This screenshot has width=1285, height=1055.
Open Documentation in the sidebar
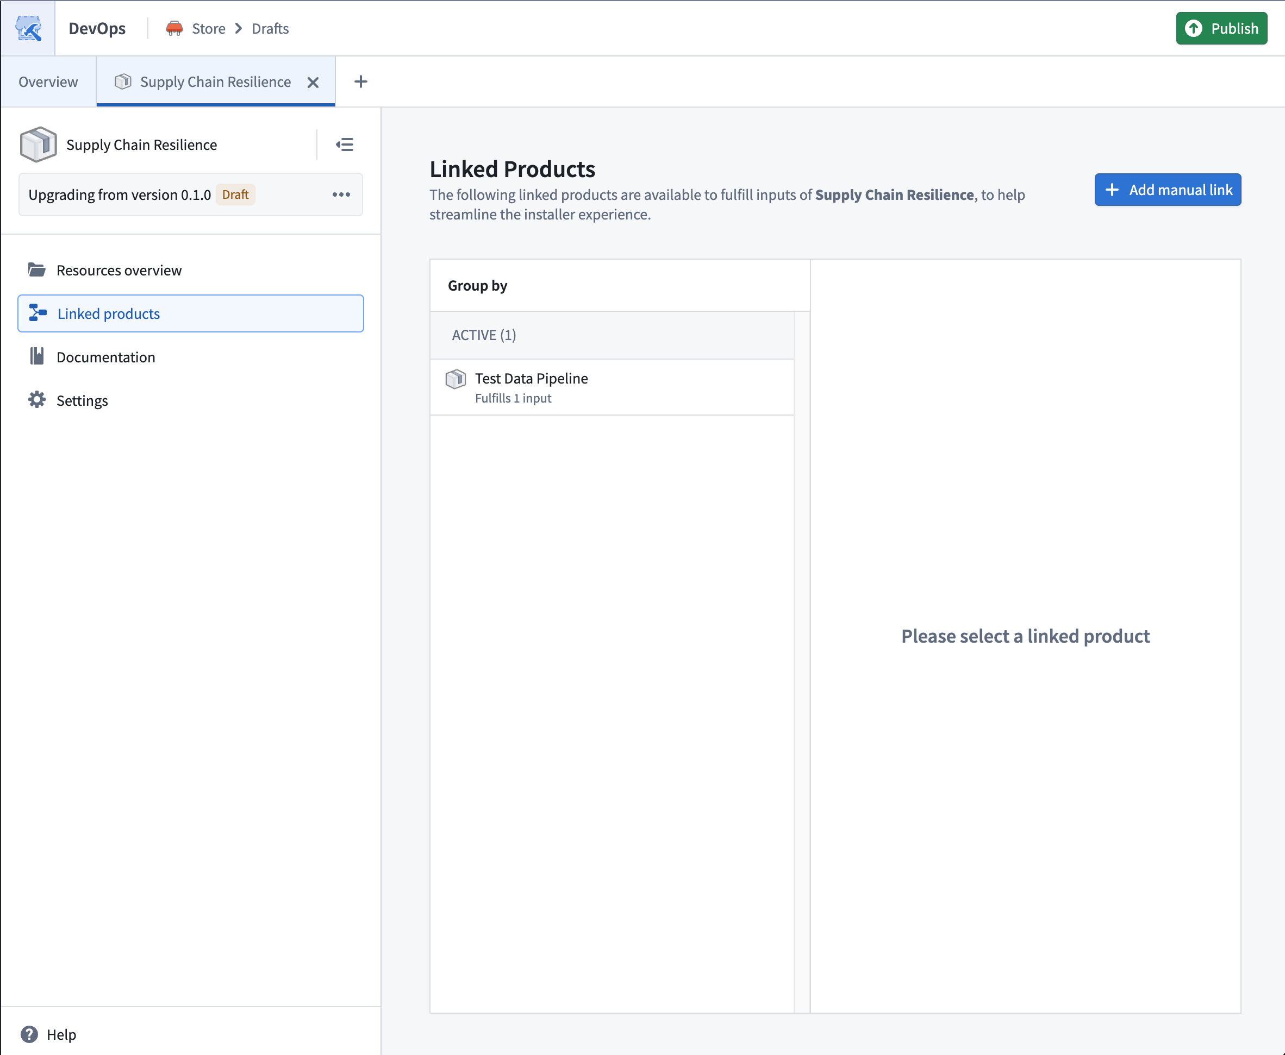(x=191, y=357)
